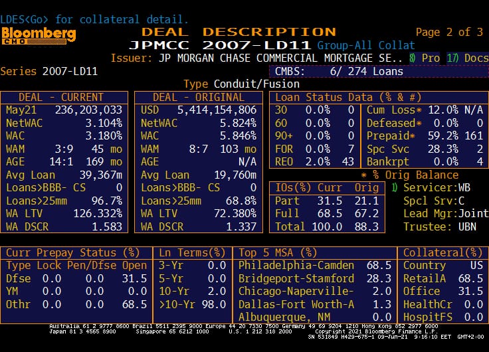Click the original USD 5,414,154,806 balance
The image size is (489, 352).
217,110
